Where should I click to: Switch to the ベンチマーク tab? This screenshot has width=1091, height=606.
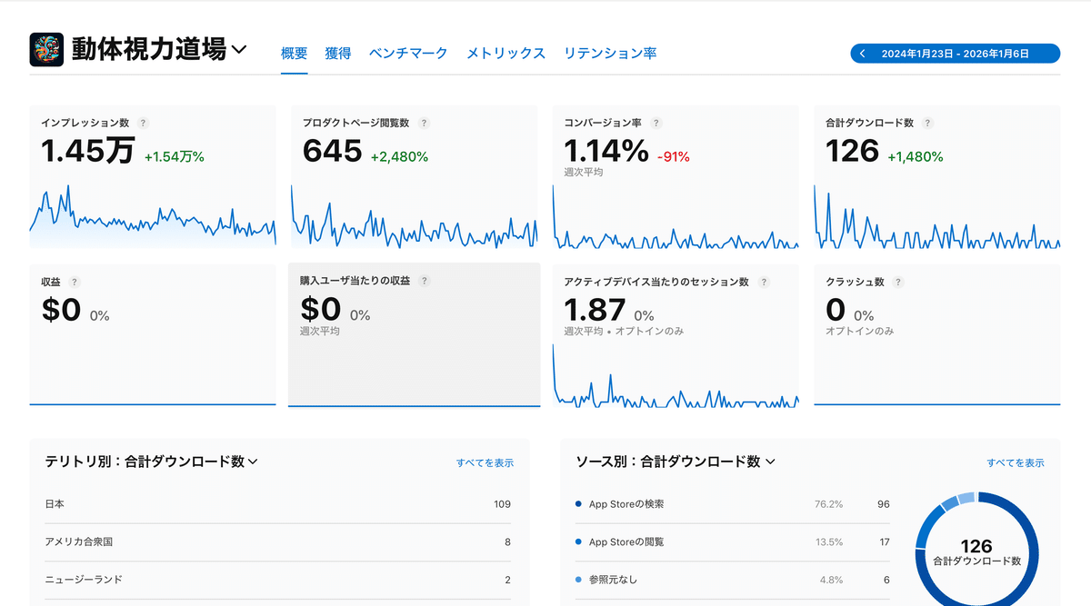point(407,53)
